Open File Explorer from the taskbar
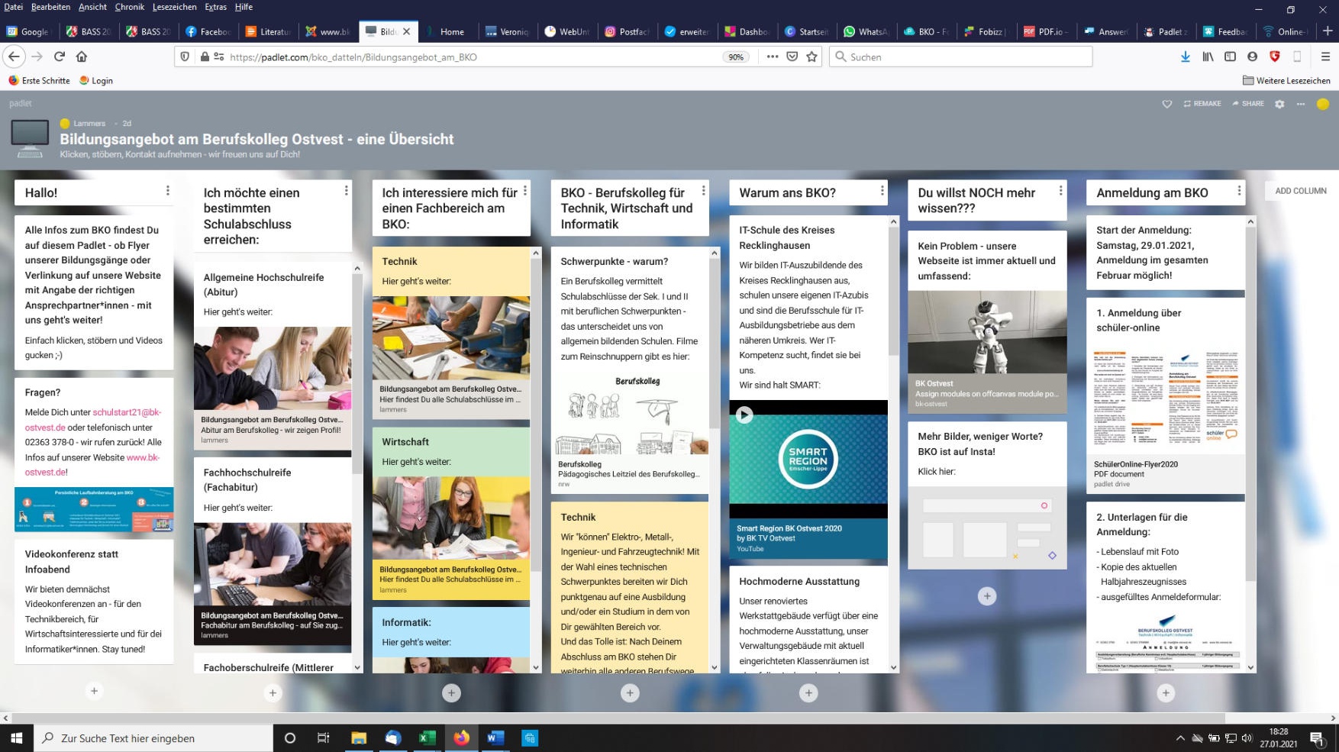 click(359, 737)
